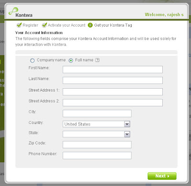Focus the Zip Code input field
The width and height of the screenshot is (191, 186).
click(97, 145)
